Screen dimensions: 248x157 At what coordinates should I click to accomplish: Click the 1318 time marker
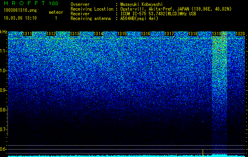click(x=193, y=34)
